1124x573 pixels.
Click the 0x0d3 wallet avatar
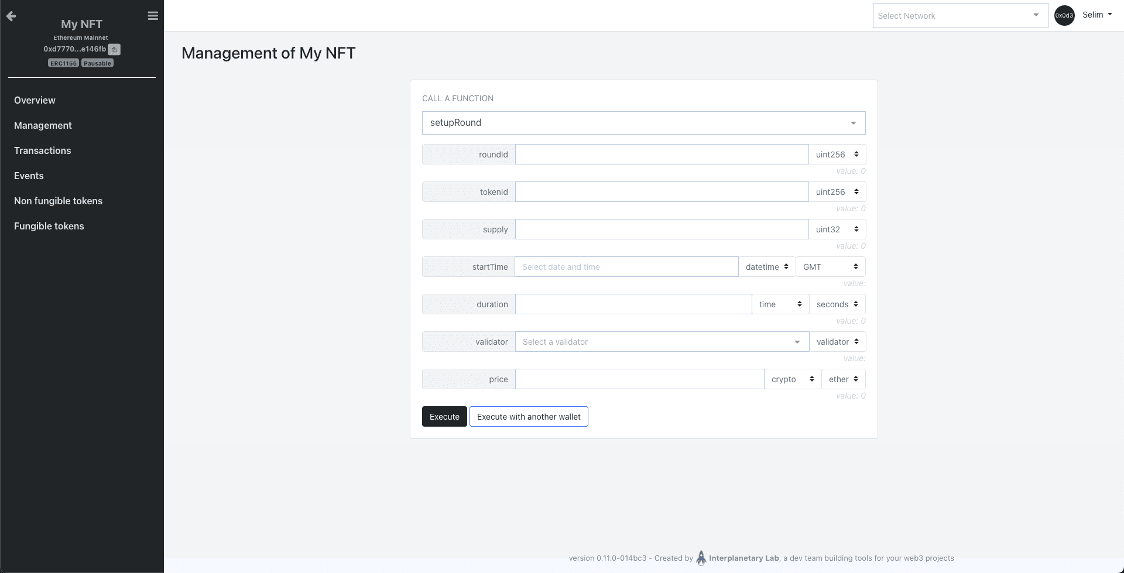click(1064, 16)
